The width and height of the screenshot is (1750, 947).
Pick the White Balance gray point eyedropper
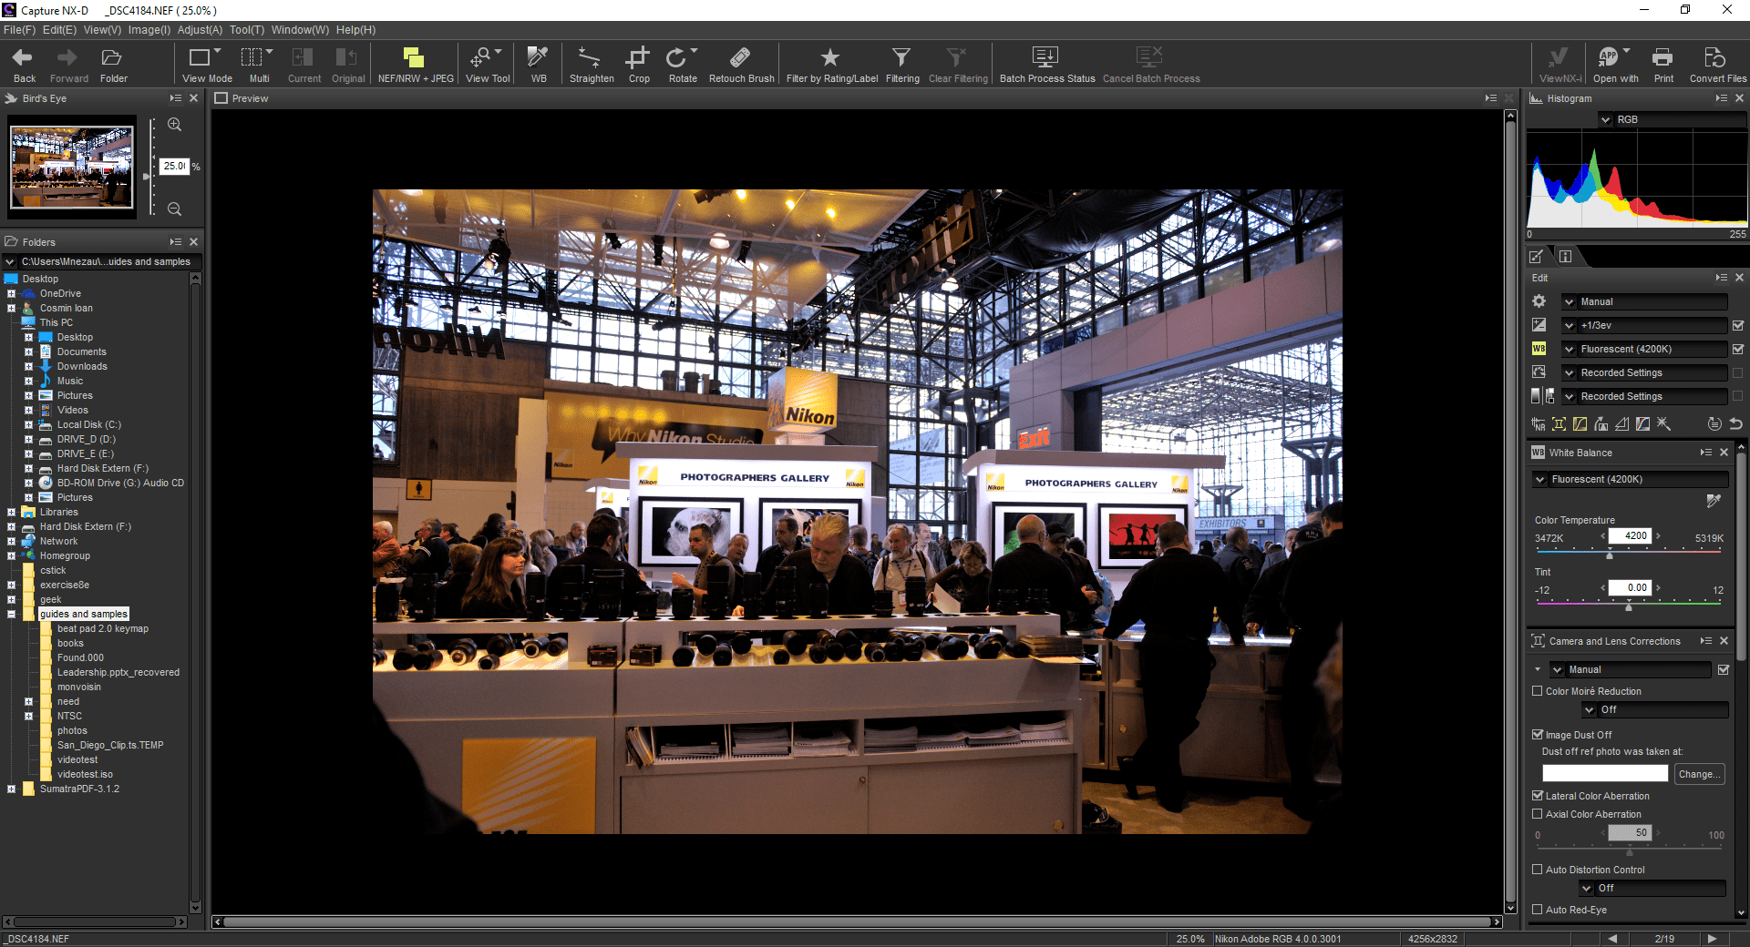click(1714, 501)
